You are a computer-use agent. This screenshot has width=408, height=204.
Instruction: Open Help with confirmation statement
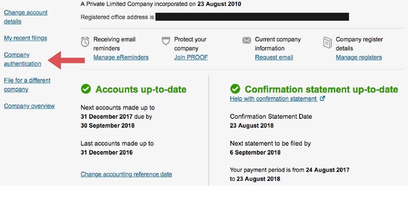point(273,99)
